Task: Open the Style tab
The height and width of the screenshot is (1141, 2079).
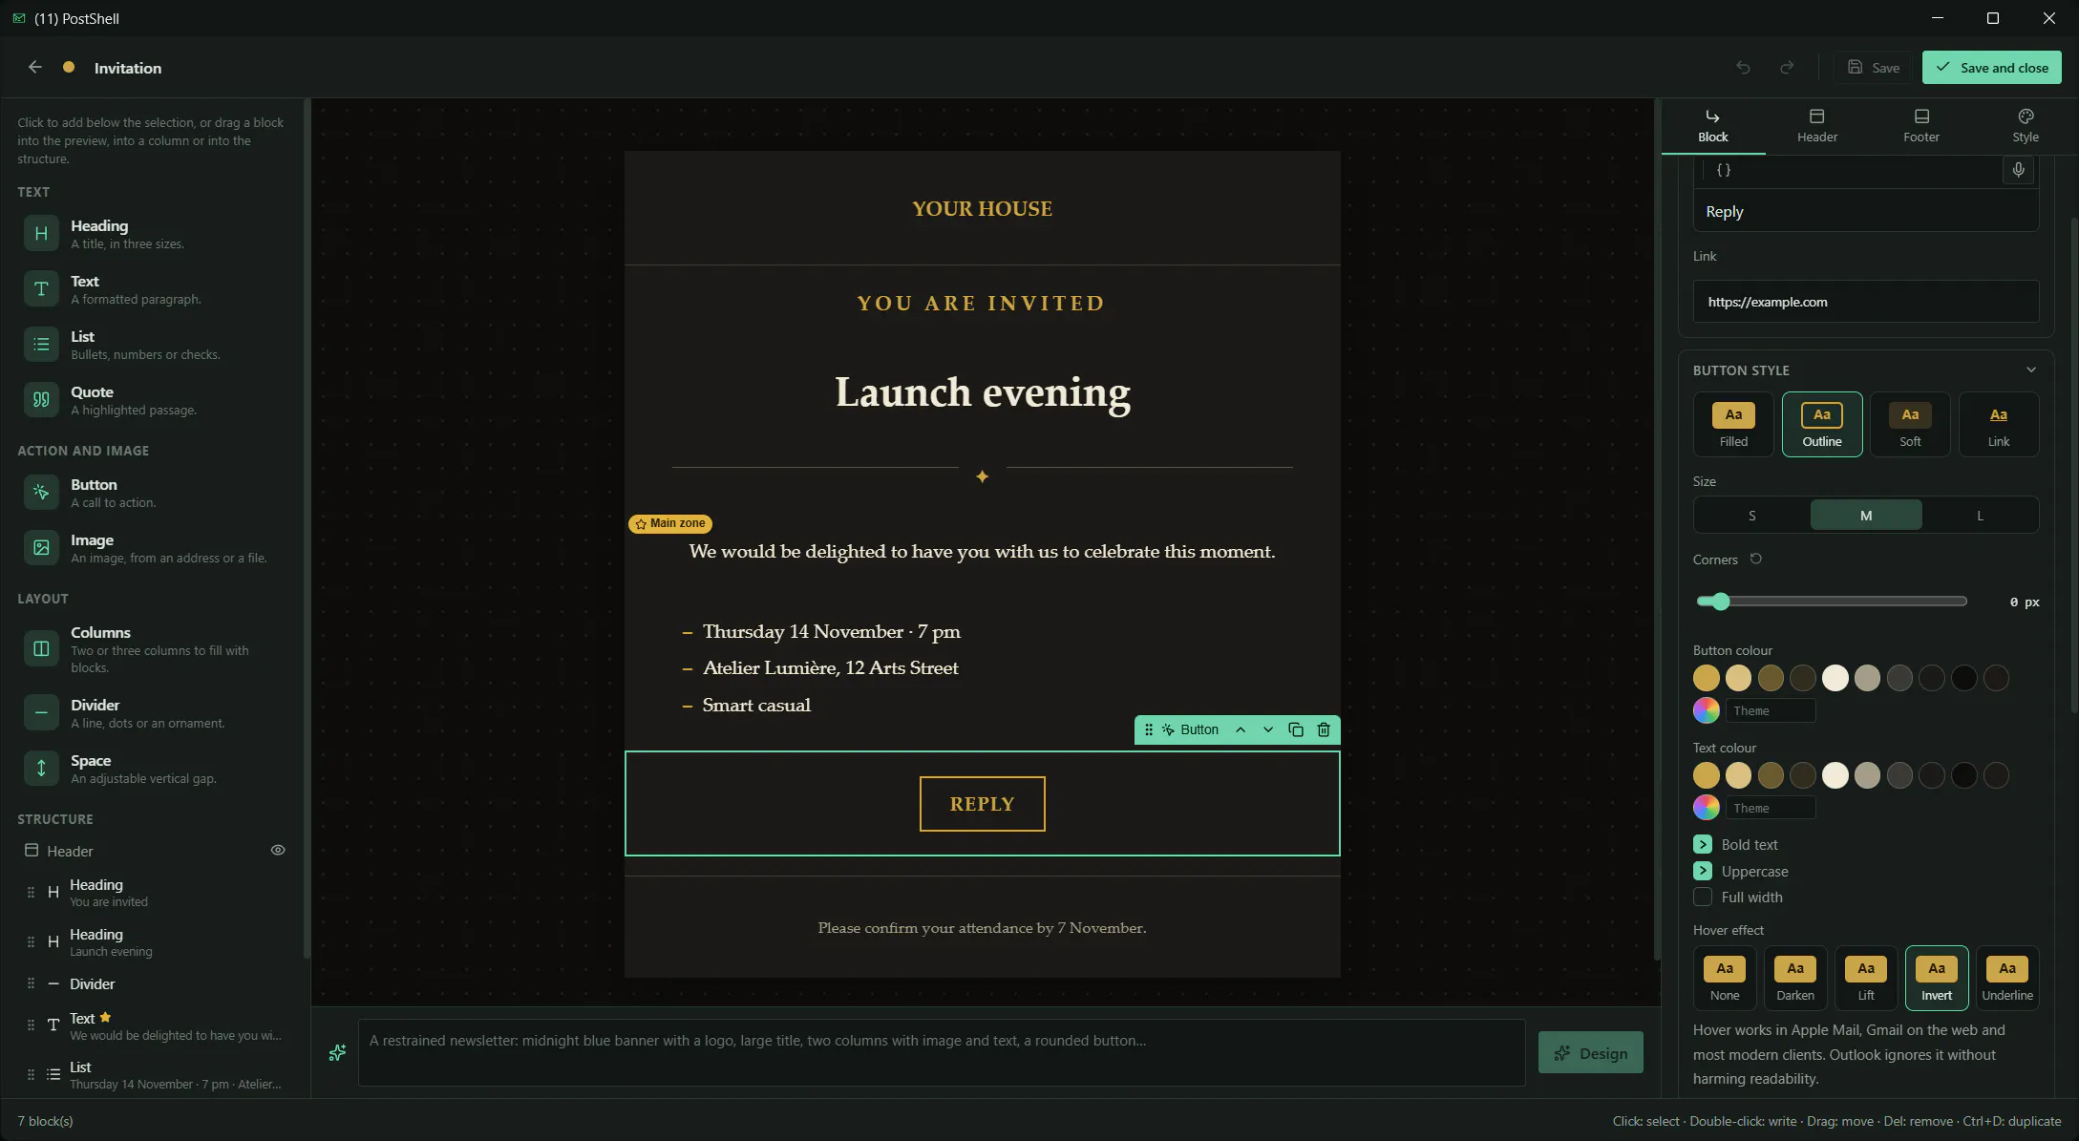Action: click(2026, 125)
